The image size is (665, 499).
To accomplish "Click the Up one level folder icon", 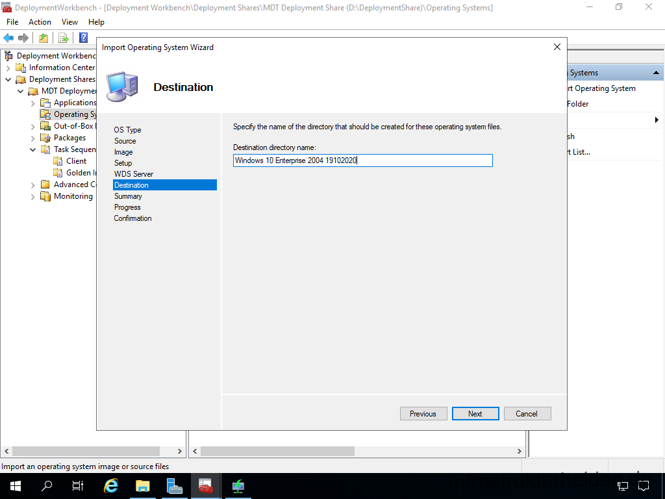I will 44,38.
